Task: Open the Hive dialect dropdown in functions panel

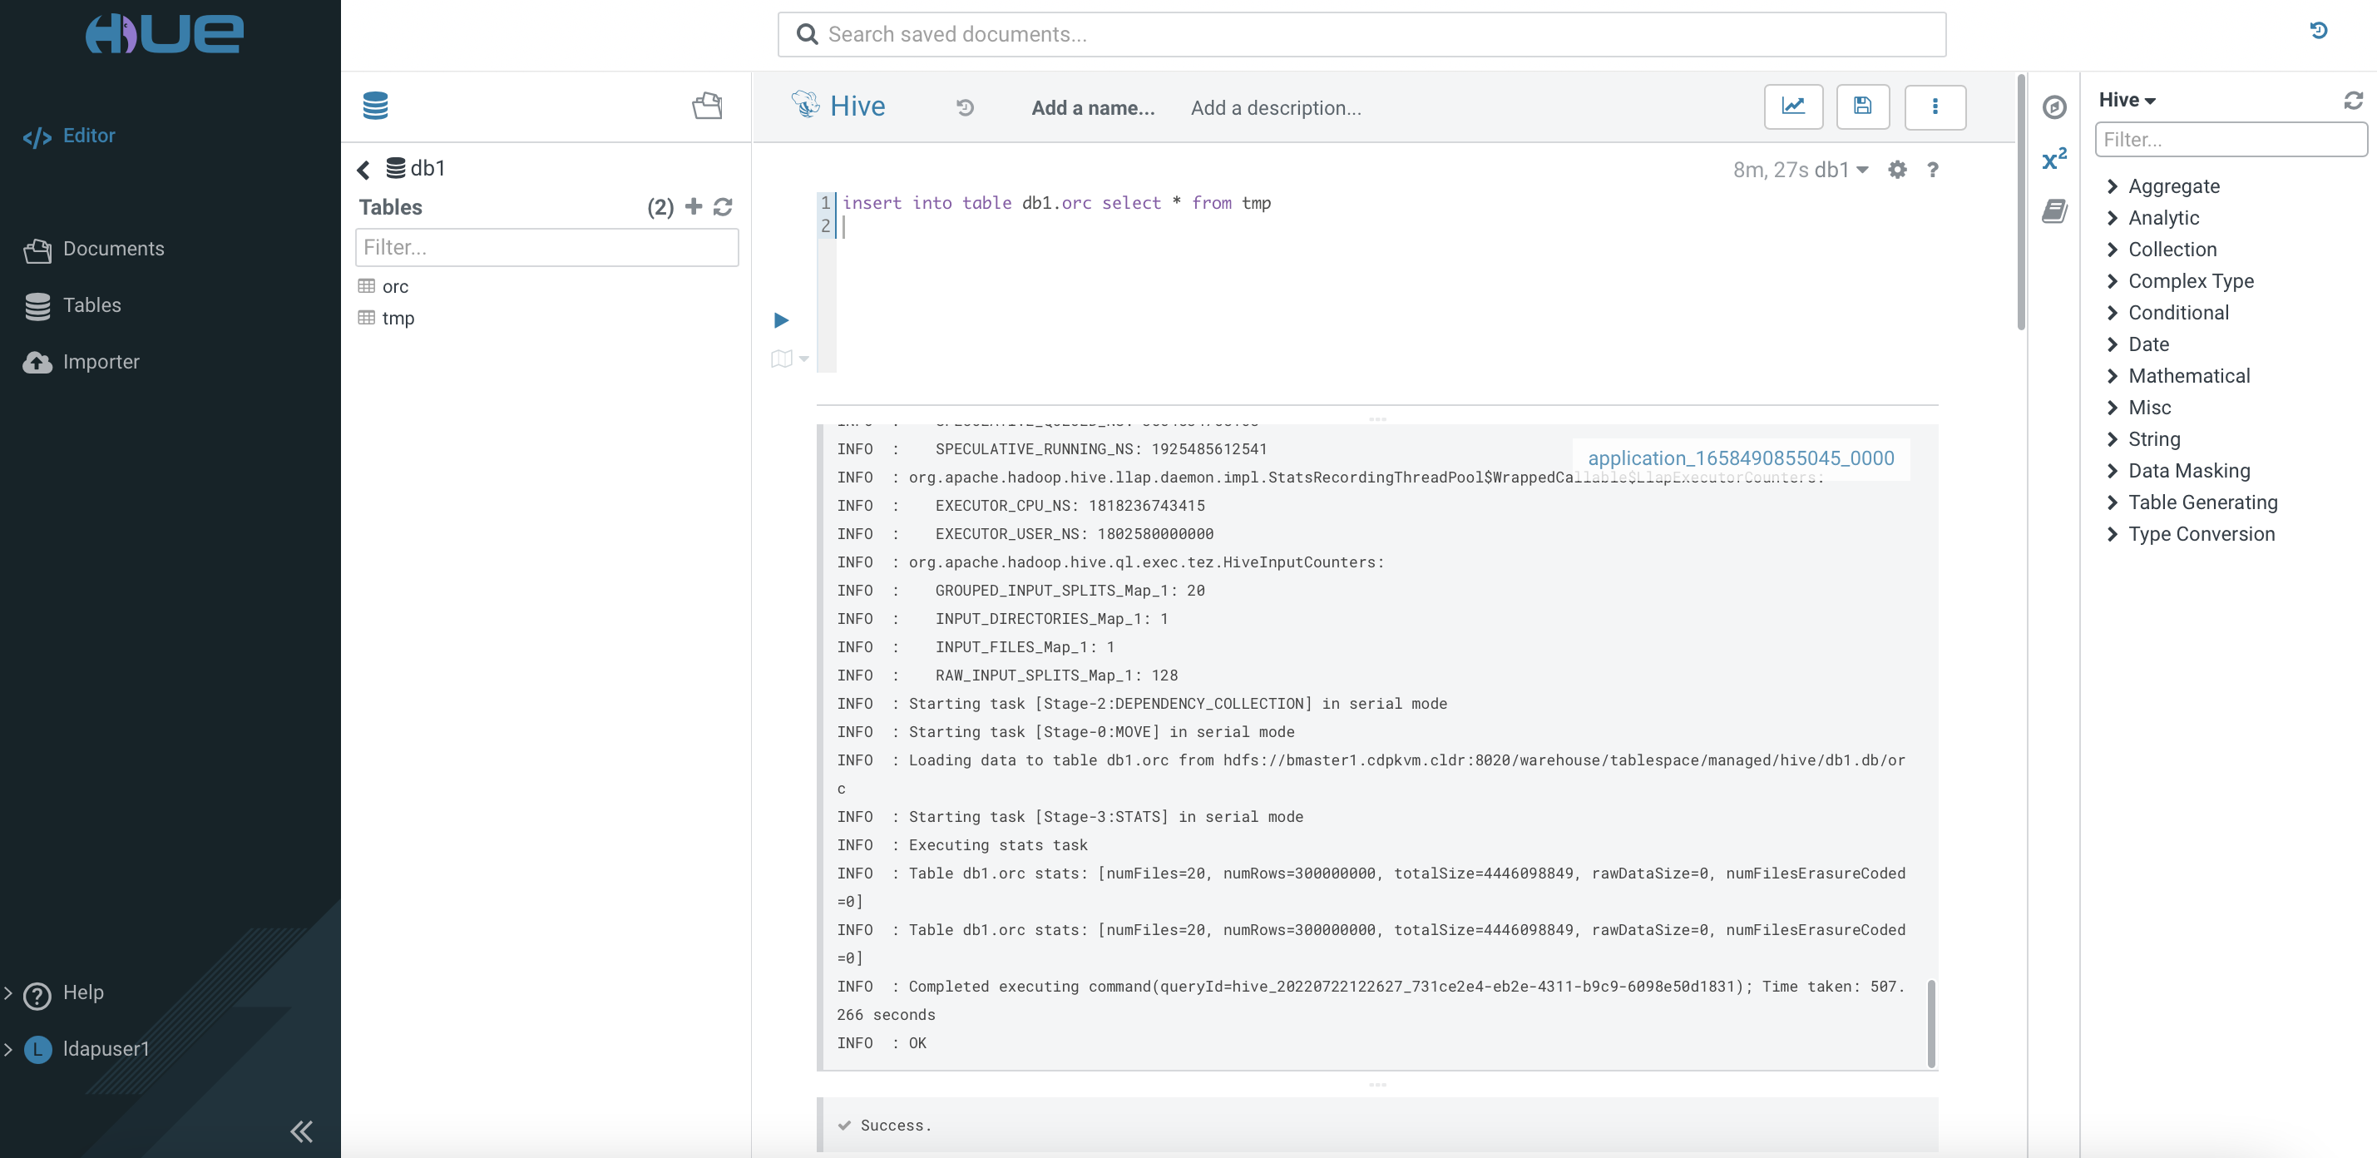Action: [x=2126, y=100]
